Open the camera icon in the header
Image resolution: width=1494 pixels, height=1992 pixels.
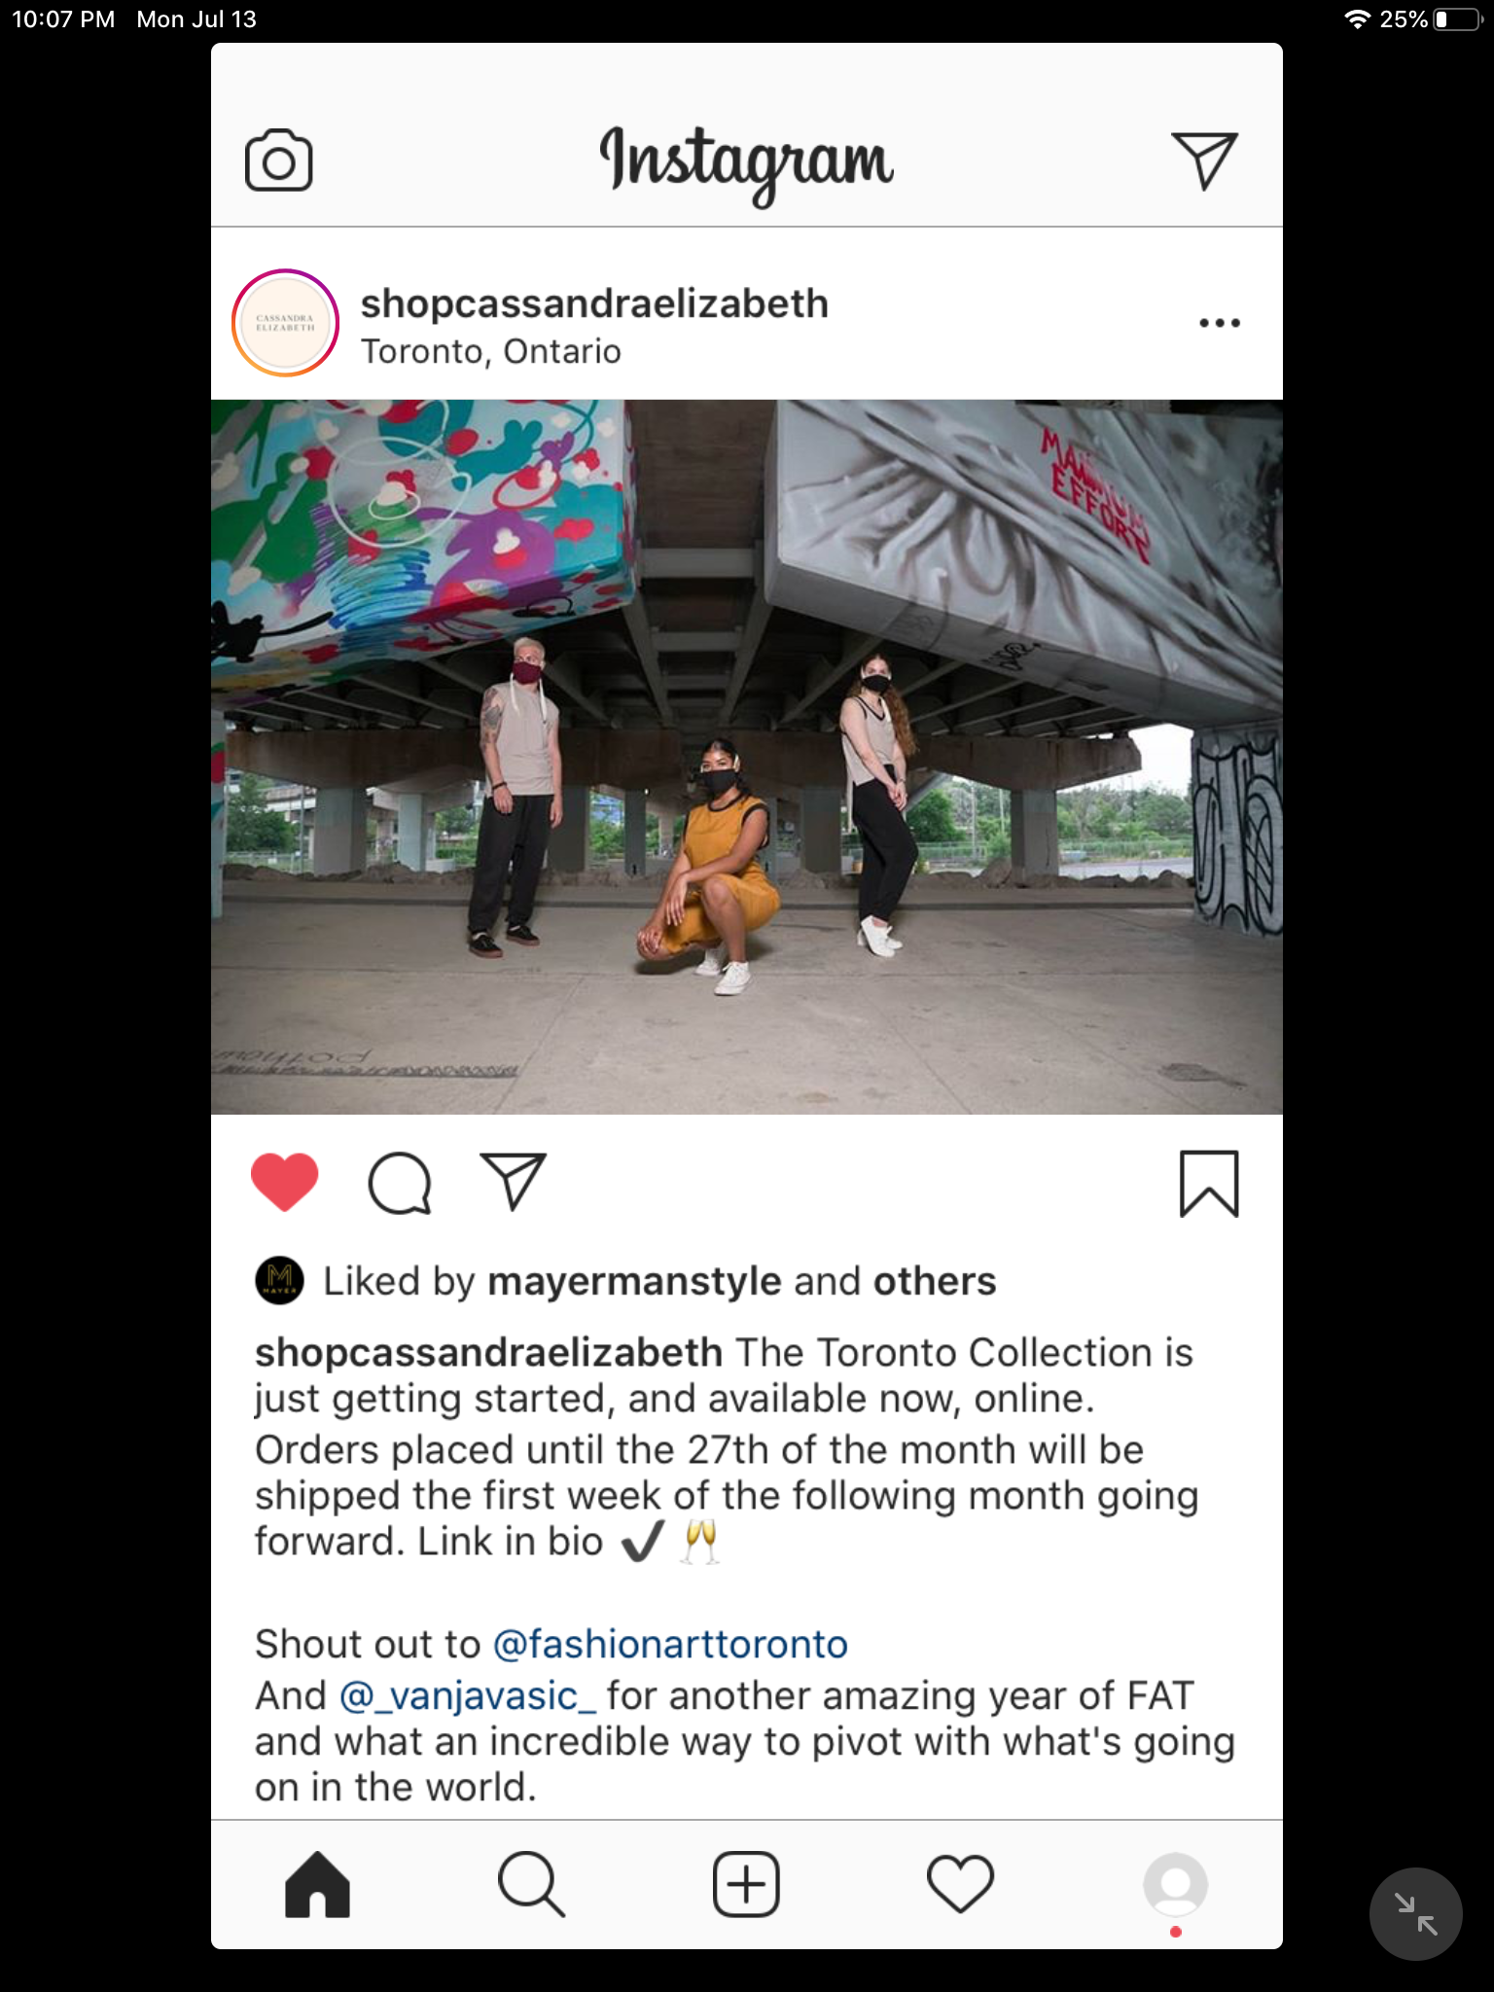[x=278, y=160]
